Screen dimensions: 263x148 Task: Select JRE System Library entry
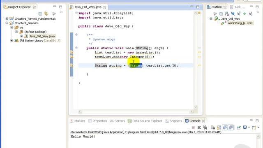pos(40,40)
